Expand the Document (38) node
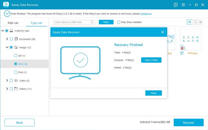The width and height of the screenshot is (208, 130). [x=7, y=39]
